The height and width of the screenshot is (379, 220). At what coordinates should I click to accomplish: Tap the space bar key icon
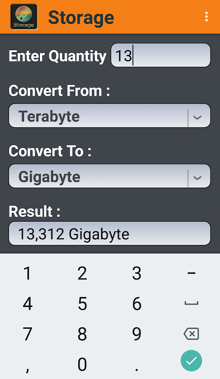pyautogui.click(x=191, y=303)
